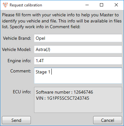Close the Request calibration dialog

116,5
